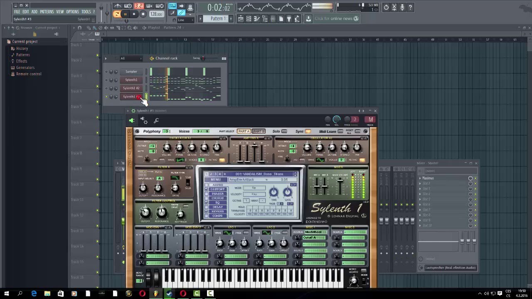
Task: Open the Remote control browser item
Action: (x=29, y=74)
